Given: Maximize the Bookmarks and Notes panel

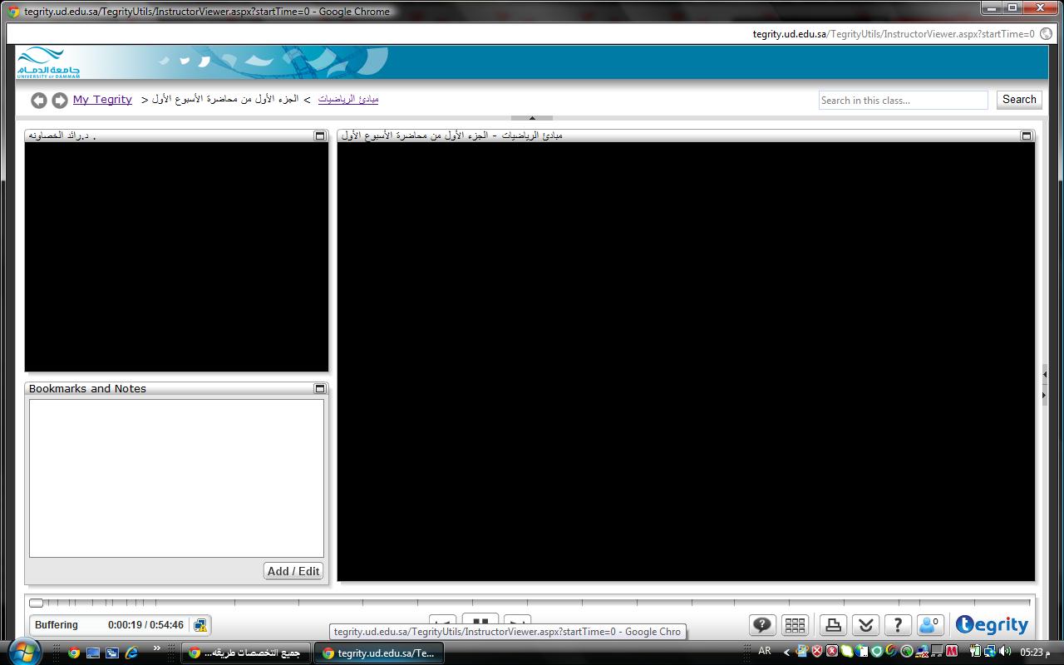Looking at the screenshot, I should pos(320,388).
